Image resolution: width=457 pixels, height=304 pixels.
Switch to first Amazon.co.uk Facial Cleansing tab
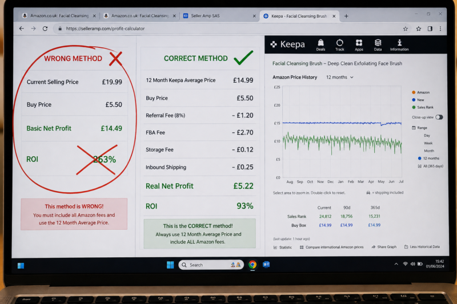[x=59, y=16]
